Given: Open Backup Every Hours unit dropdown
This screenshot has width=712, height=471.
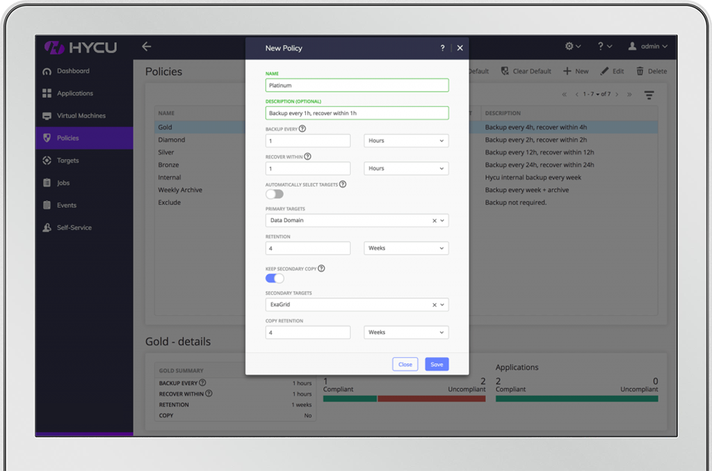Looking at the screenshot, I should tap(406, 140).
